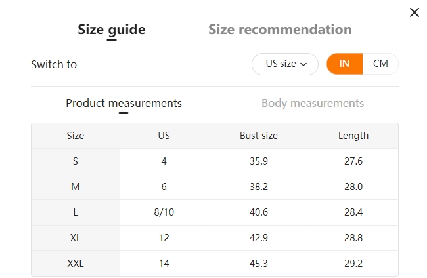This screenshot has height=278, width=427.
Task: Select the M size row
Action: click(x=215, y=187)
